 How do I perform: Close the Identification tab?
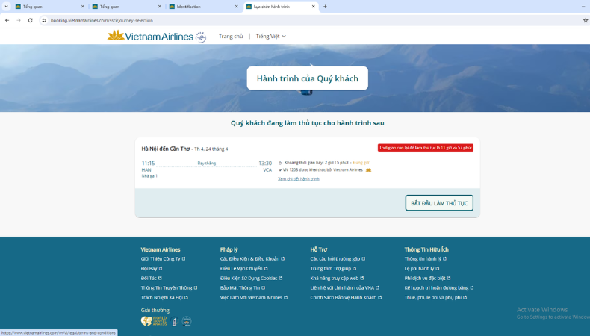coord(237,7)
